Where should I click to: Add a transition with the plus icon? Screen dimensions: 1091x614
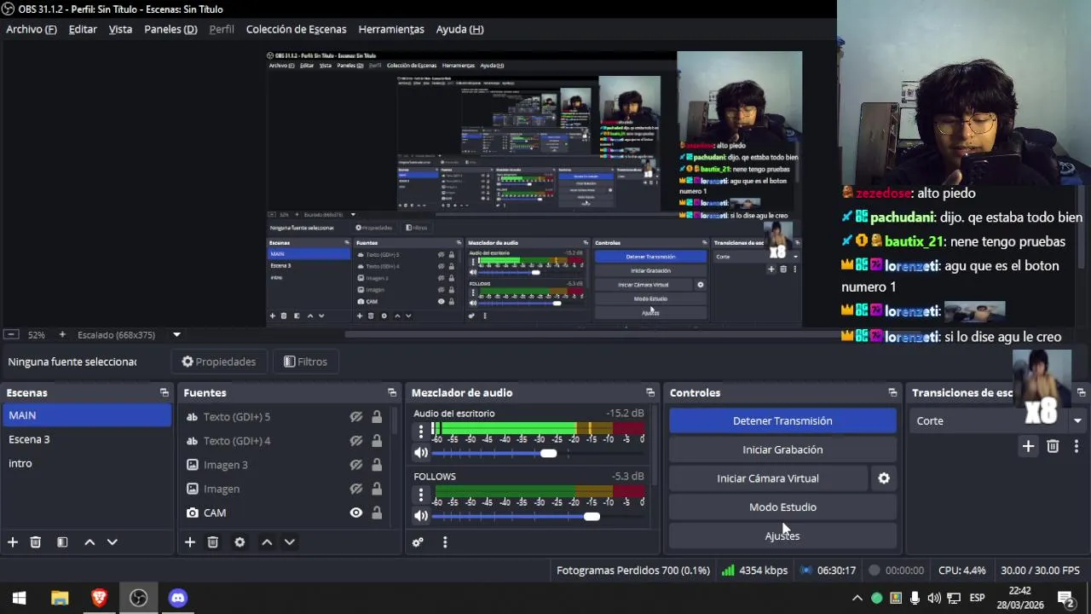tap(1028, 446)
